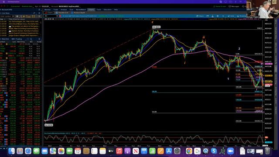This screenshot has width=279, height=157.
Task: Launch Google Chrome from the Dock
Action: [189, 151]
